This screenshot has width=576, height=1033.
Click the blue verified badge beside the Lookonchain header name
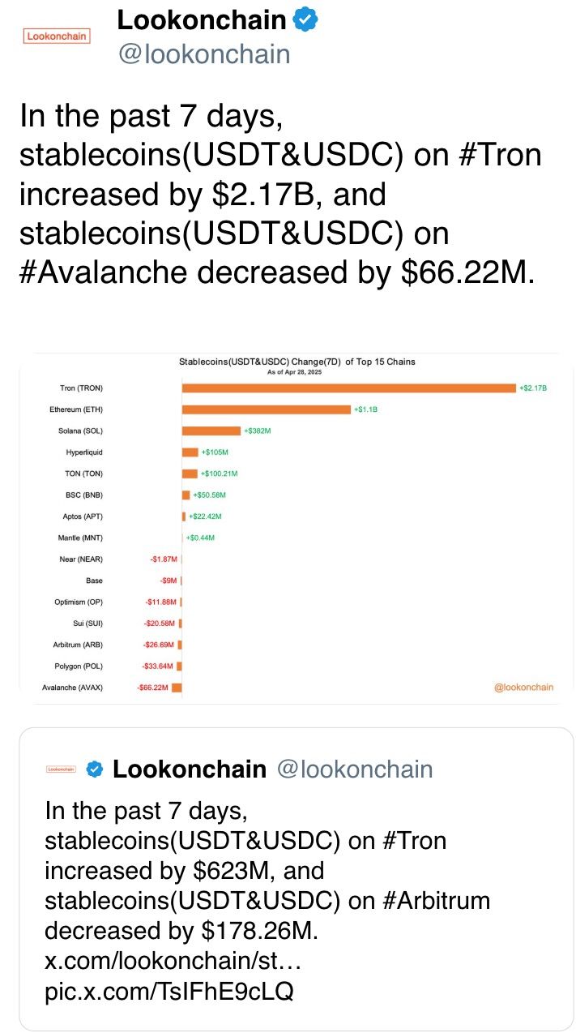[x=305, y=21]
